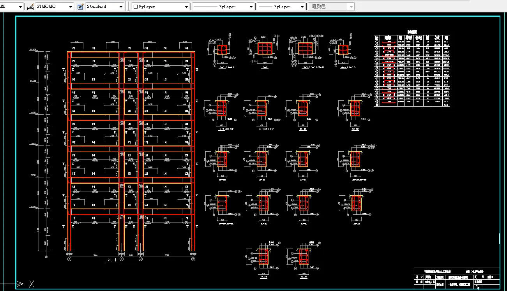Open the lineweight ByLayer dropdown

(302, 7)
